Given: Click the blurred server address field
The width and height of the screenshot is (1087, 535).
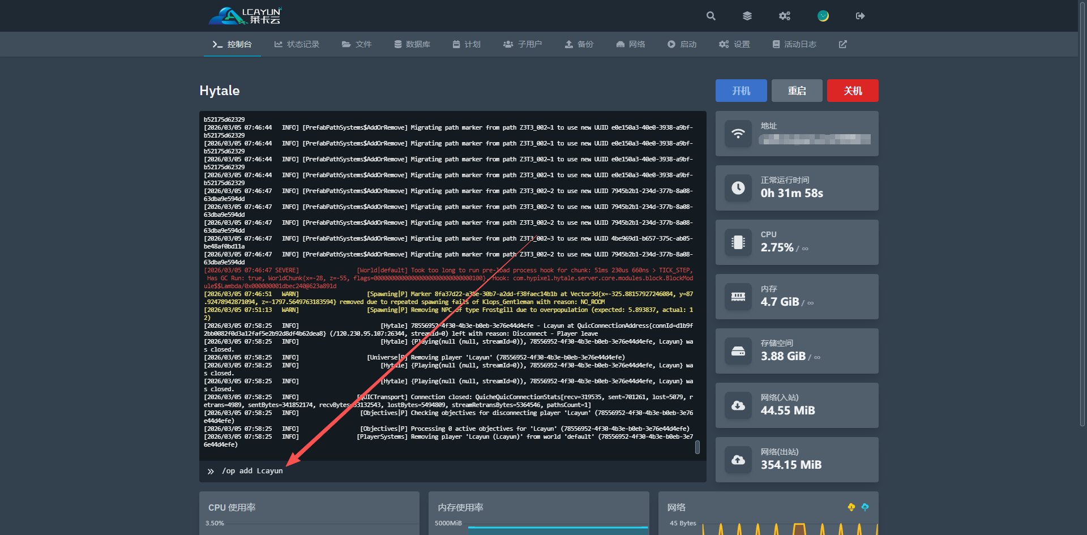Looking at the screenshot, I should [x=814, y=139].
